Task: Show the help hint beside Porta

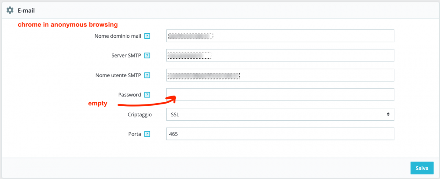Action: point(147,134)
